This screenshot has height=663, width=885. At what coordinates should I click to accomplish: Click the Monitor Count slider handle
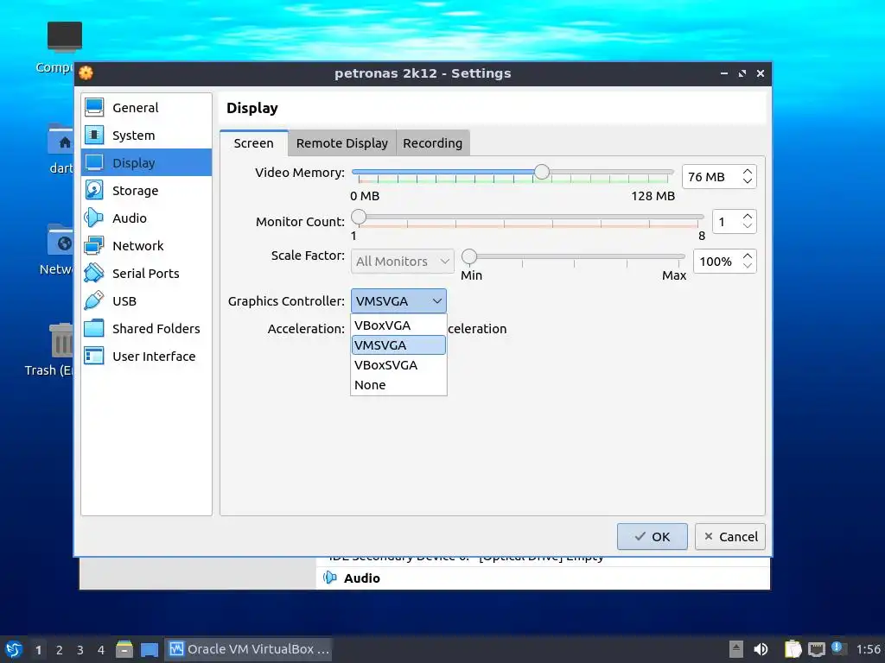(x=359, y=217)
